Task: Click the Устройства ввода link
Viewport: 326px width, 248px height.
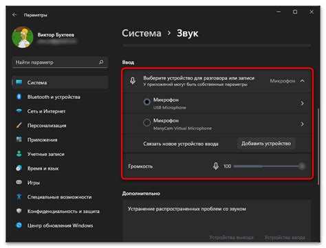Action: [x=285, y=238]
